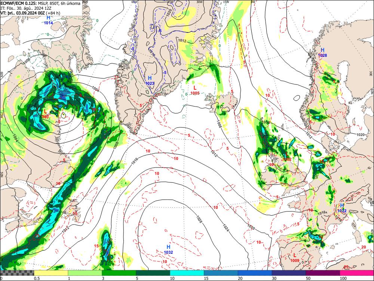This screenshot has height=281, width=374.
Task: Click the royal blue 20–30 legend swatch
Action: point(255,273)
